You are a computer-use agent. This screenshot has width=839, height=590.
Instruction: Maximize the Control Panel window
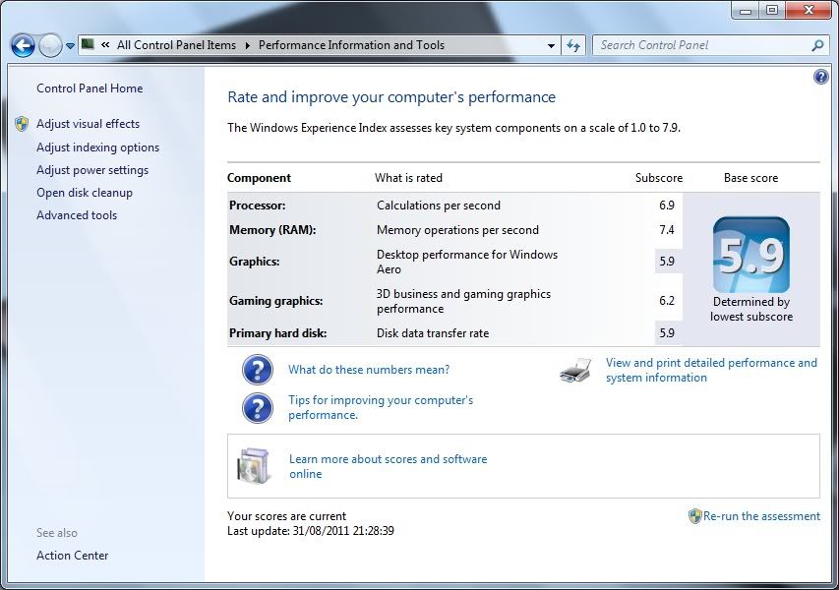click(772, 10)
